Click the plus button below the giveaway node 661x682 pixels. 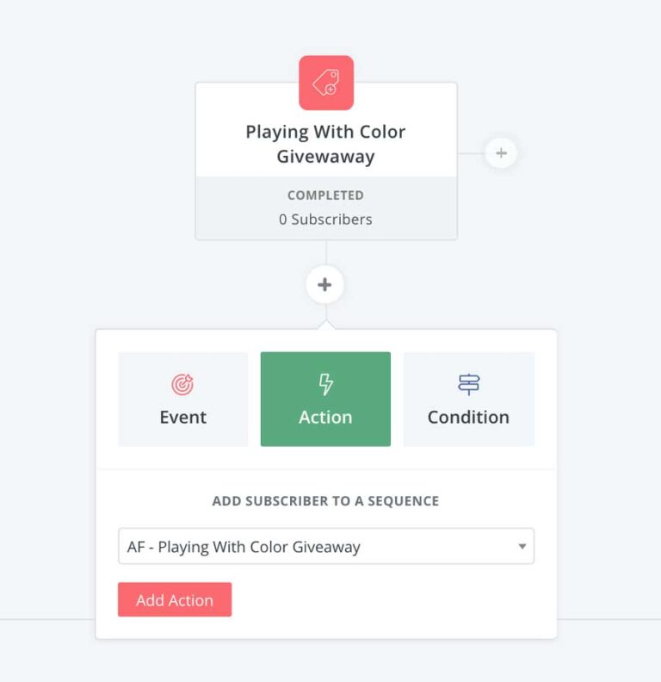[324, 285]
